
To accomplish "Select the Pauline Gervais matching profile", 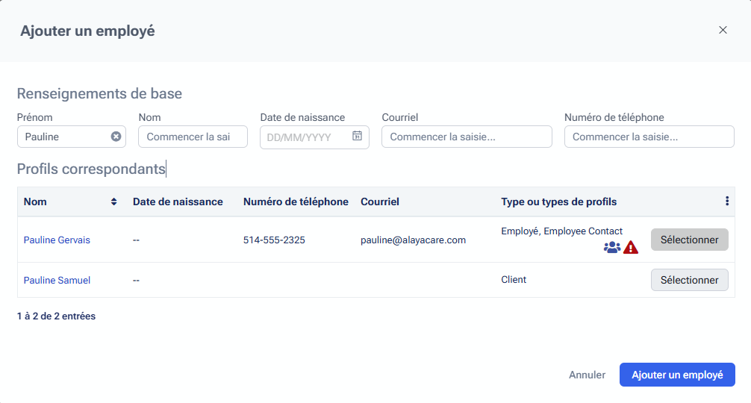I will pyautogui.click(x=689, y=240).
